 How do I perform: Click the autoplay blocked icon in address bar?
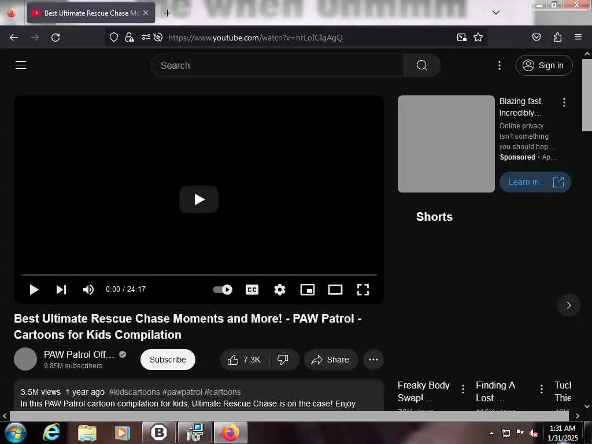click(158, 37)
